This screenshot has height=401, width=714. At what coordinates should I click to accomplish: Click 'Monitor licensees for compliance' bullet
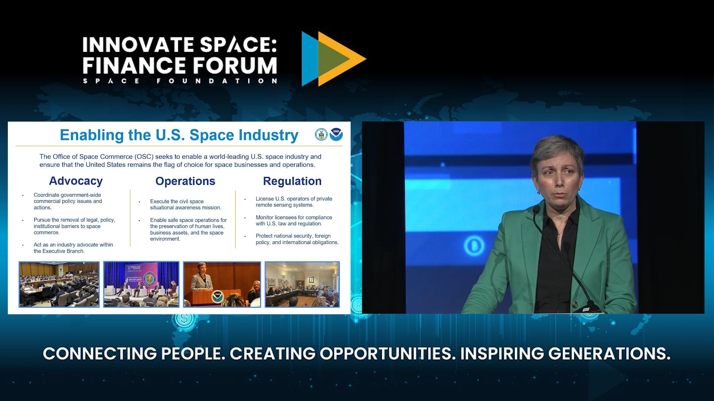(x=294, y=221)
